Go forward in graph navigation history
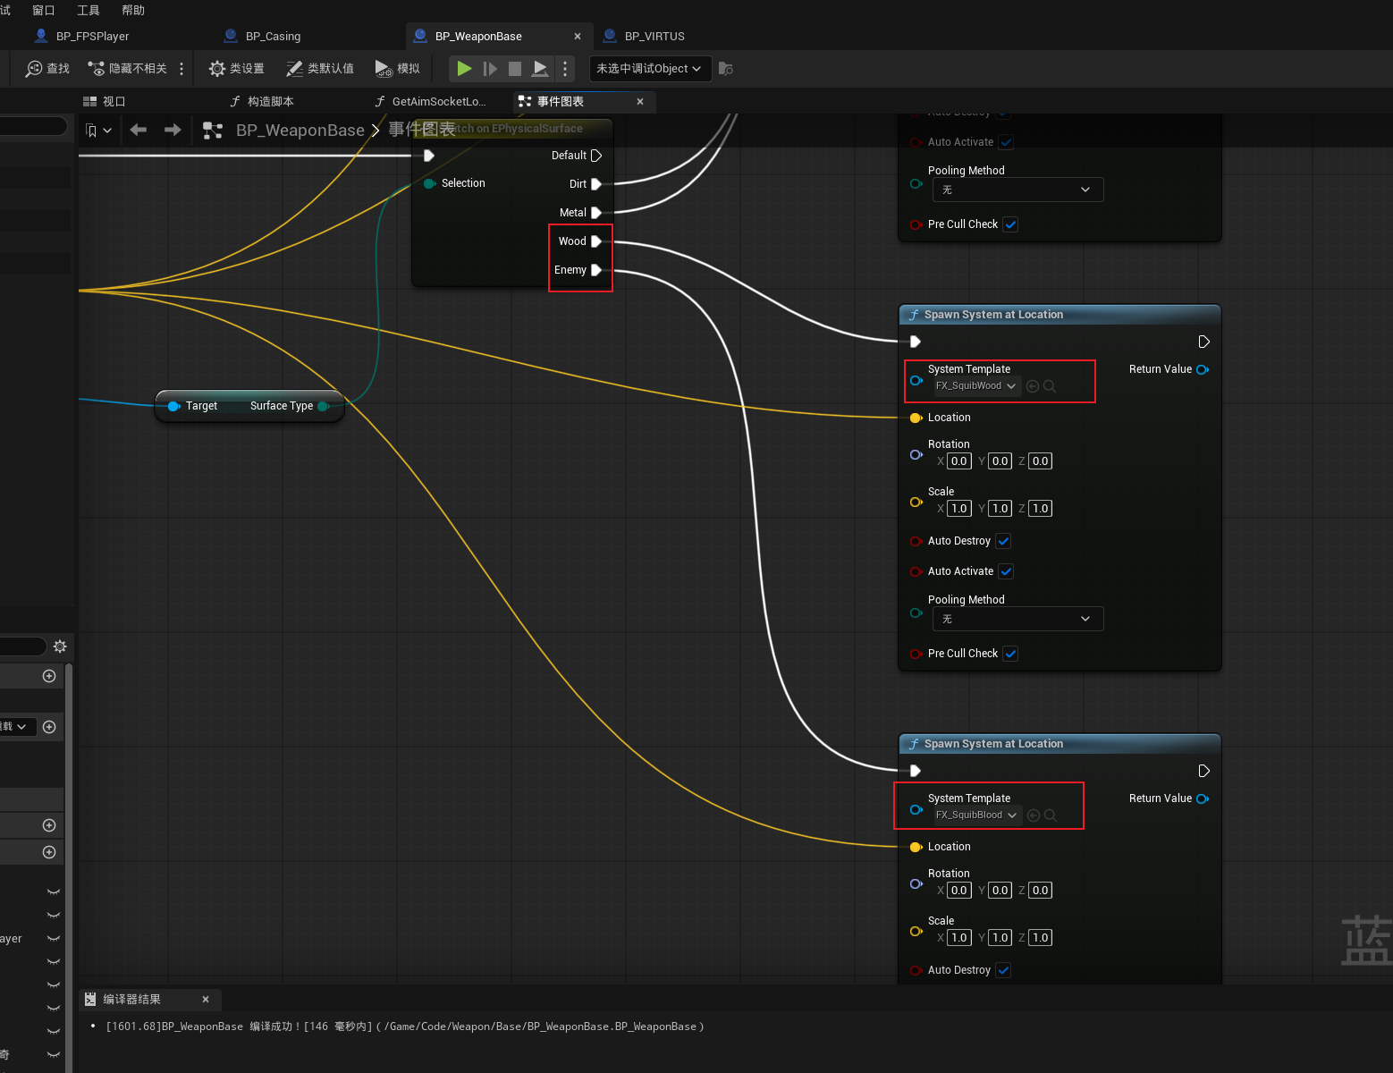The image size is (1393, 1073). (173, 131)
